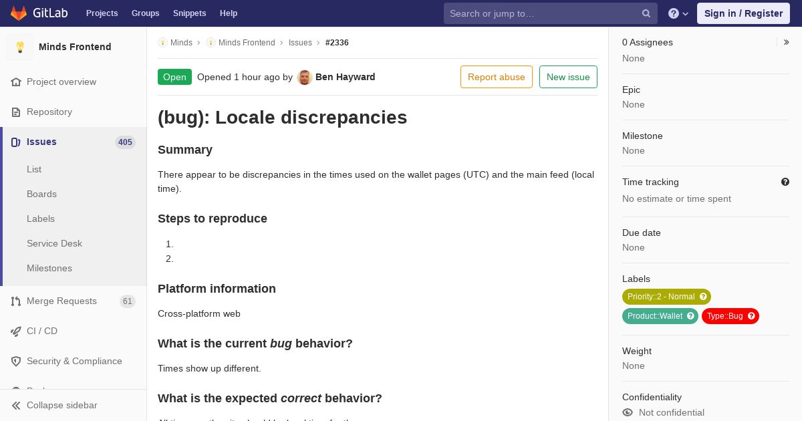The height and width of the screenshot is (421, 802).
Task: Click the Cross-platform web text
Action: (199, 313)
